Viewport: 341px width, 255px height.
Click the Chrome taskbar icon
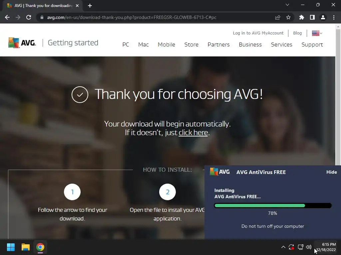pos(40,247)
